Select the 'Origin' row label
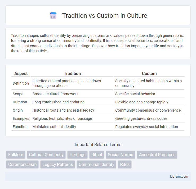 click(18, 110)
